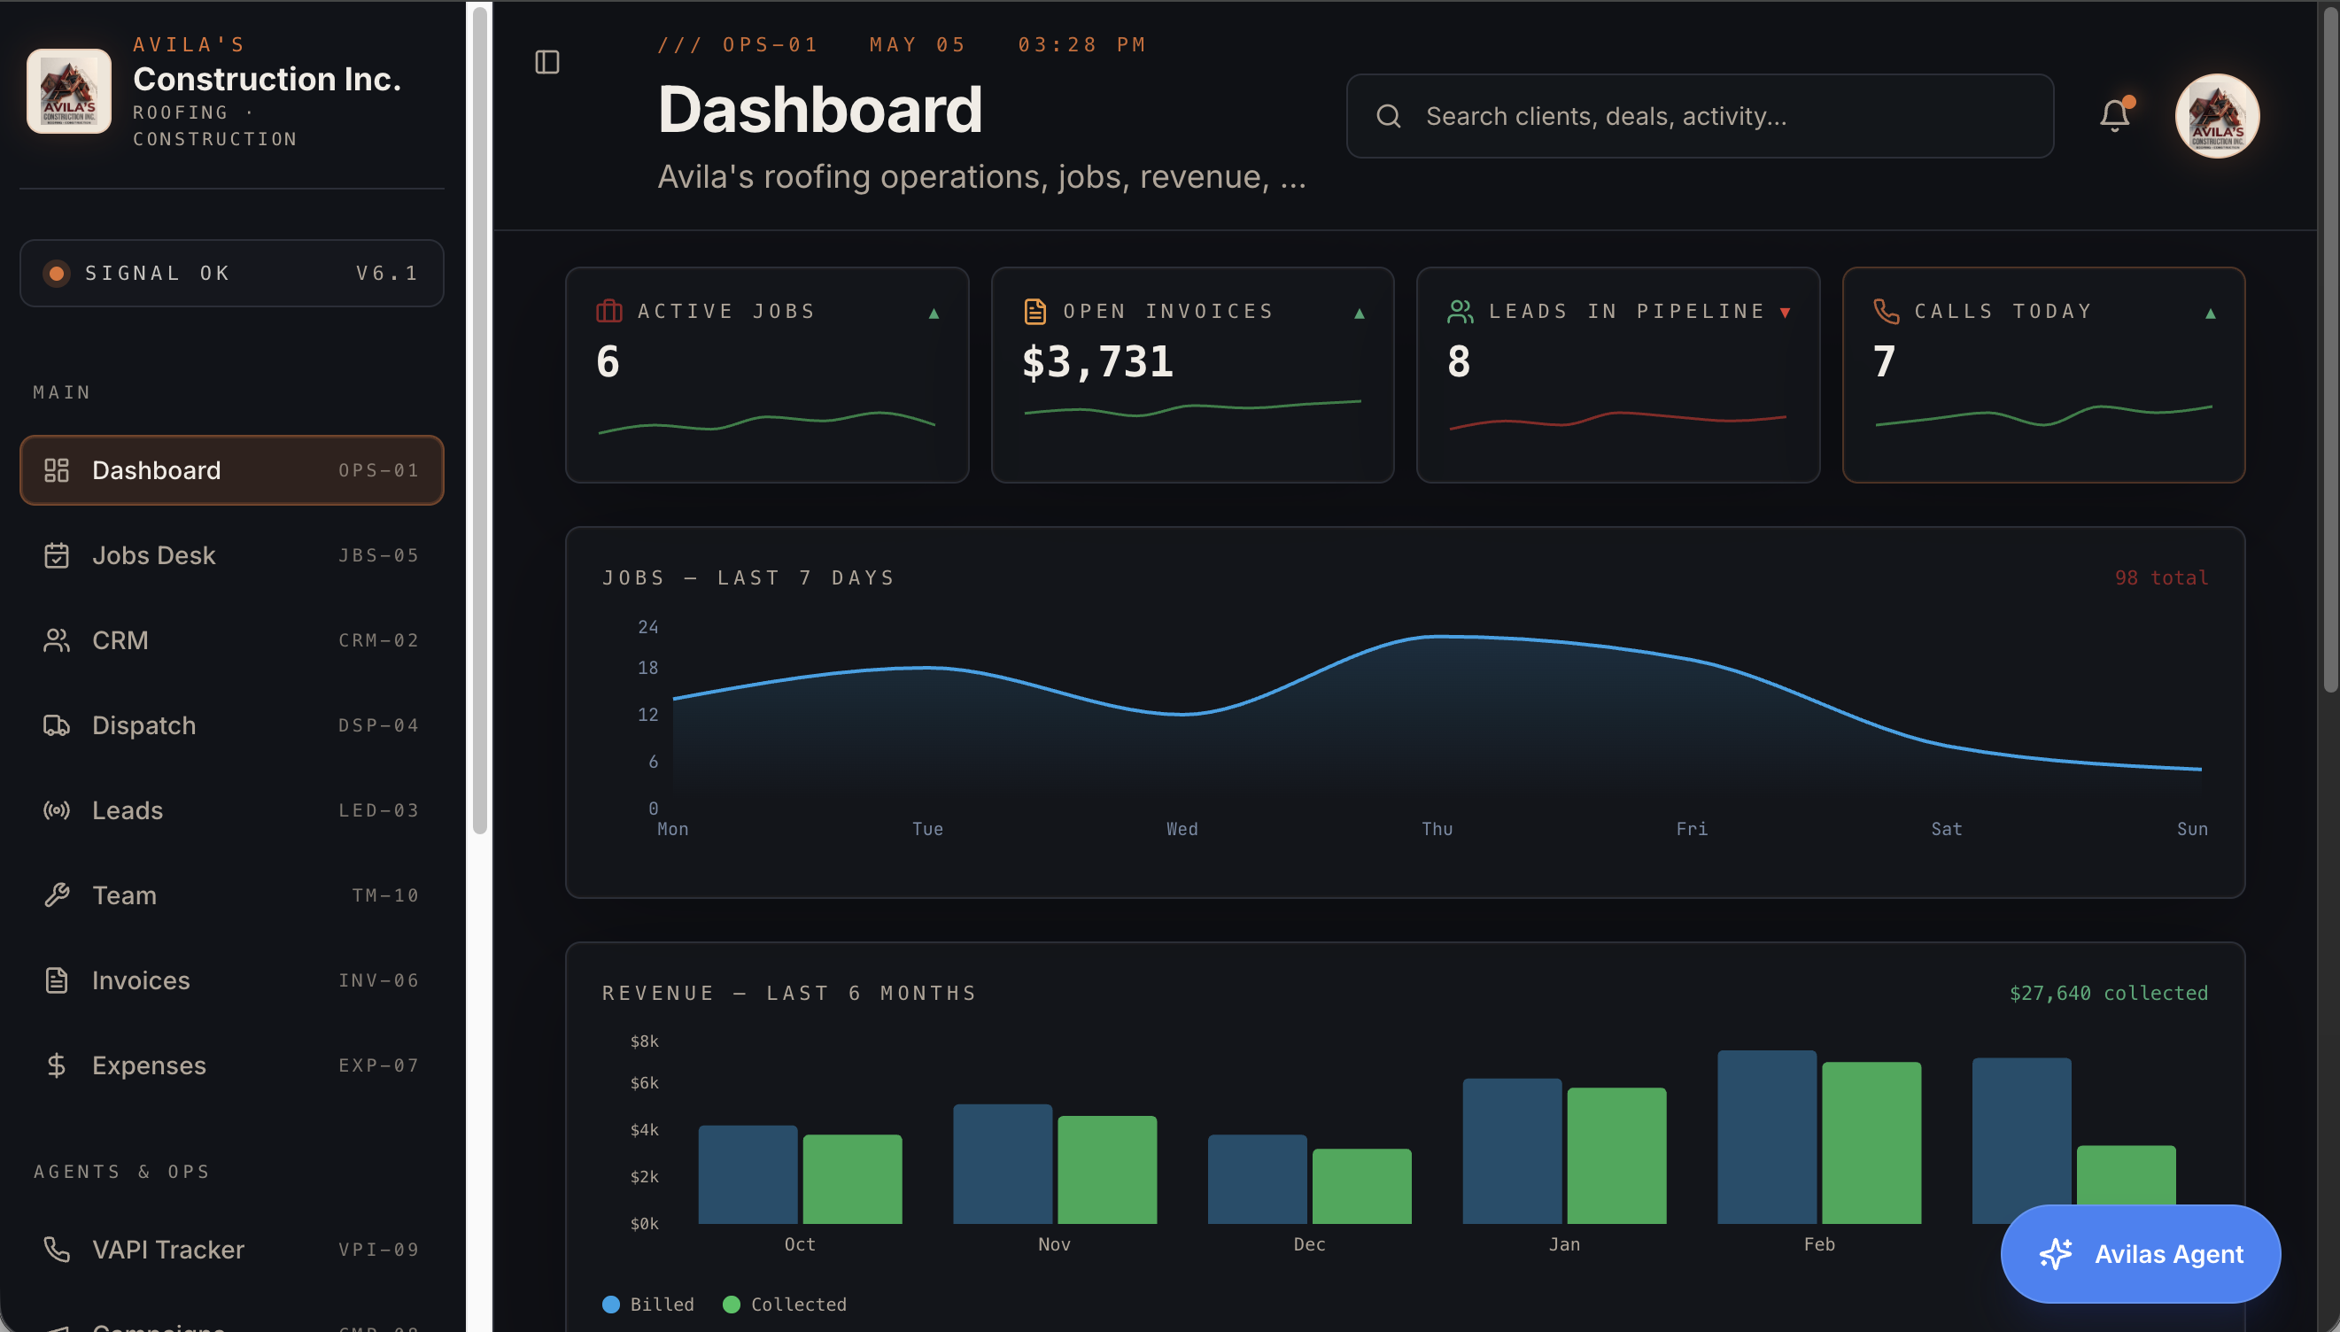Click the $3,731 open invoices value
The image size is (2340, 1332).
pos(1097,362)
